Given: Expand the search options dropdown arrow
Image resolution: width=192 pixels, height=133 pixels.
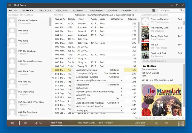Looking at the screenshot, I should point(183,10).
